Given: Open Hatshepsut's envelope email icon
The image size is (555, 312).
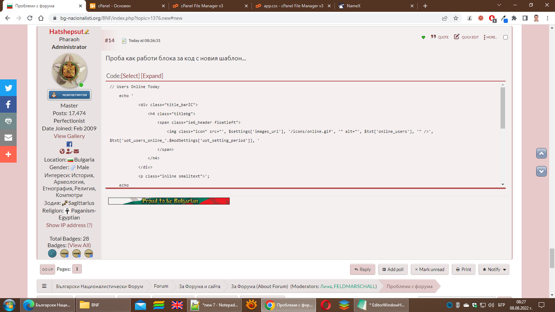Looking at the screenshot, I should tap(76, 151).
